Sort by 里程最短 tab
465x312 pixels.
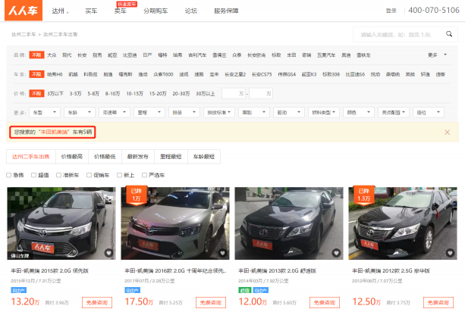click(171, 157)
